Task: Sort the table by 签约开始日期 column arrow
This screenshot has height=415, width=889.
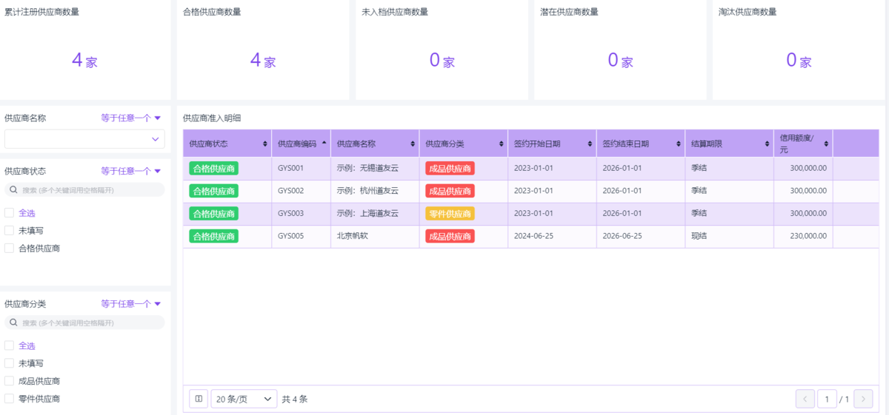Action: click(x=590, y=144)
